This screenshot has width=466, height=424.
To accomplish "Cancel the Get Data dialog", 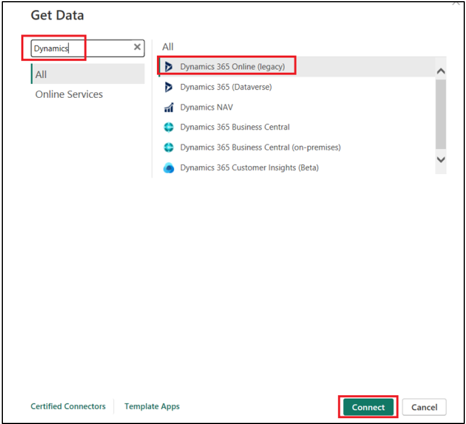I will point(424,407).
